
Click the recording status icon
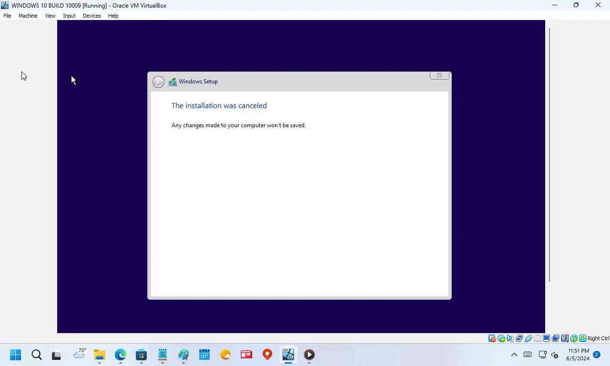click(555, 338)
